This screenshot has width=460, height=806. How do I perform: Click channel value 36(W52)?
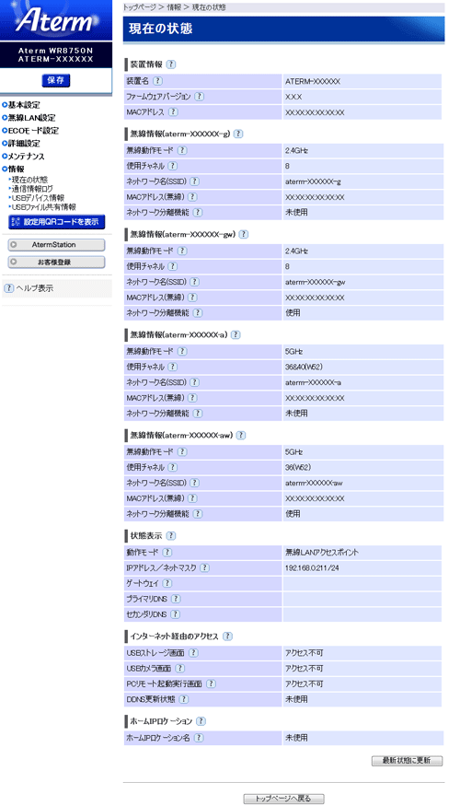click(x=299, y=468)
